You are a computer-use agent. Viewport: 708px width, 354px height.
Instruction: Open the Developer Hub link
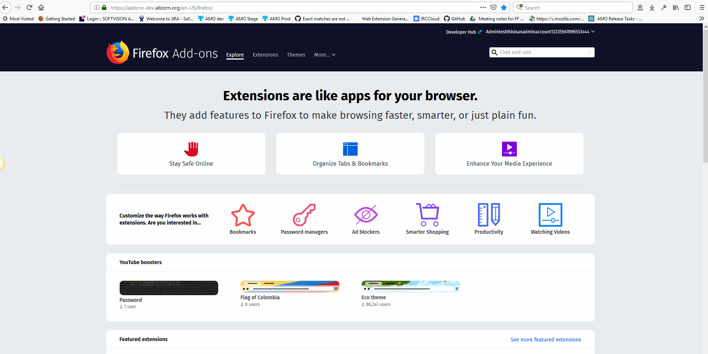pos(464,32)
